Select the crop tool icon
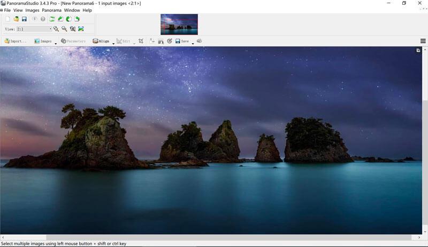The image size is (428, 247). 141,41
